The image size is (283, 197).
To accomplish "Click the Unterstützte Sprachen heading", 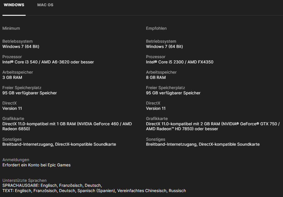I will click(x=24, y=180).
